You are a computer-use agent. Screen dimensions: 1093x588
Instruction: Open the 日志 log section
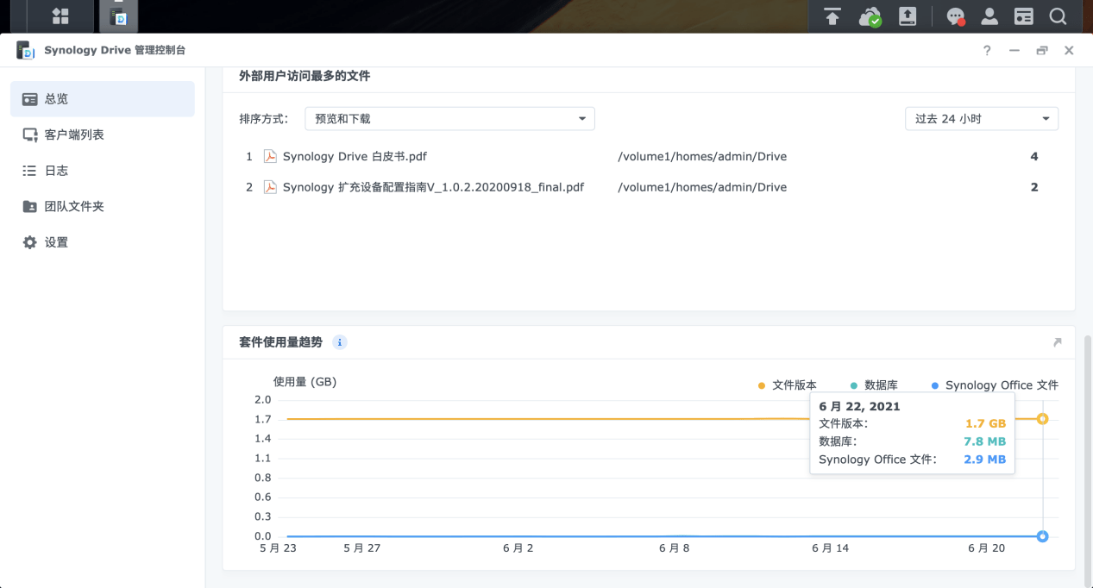[x=103, y=171]
